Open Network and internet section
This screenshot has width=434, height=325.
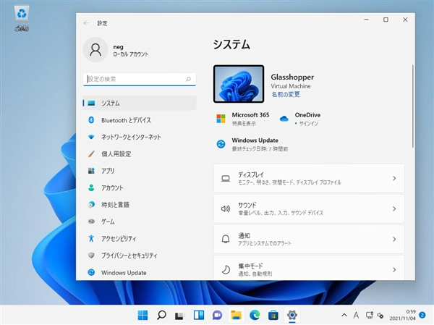point(139,137)
